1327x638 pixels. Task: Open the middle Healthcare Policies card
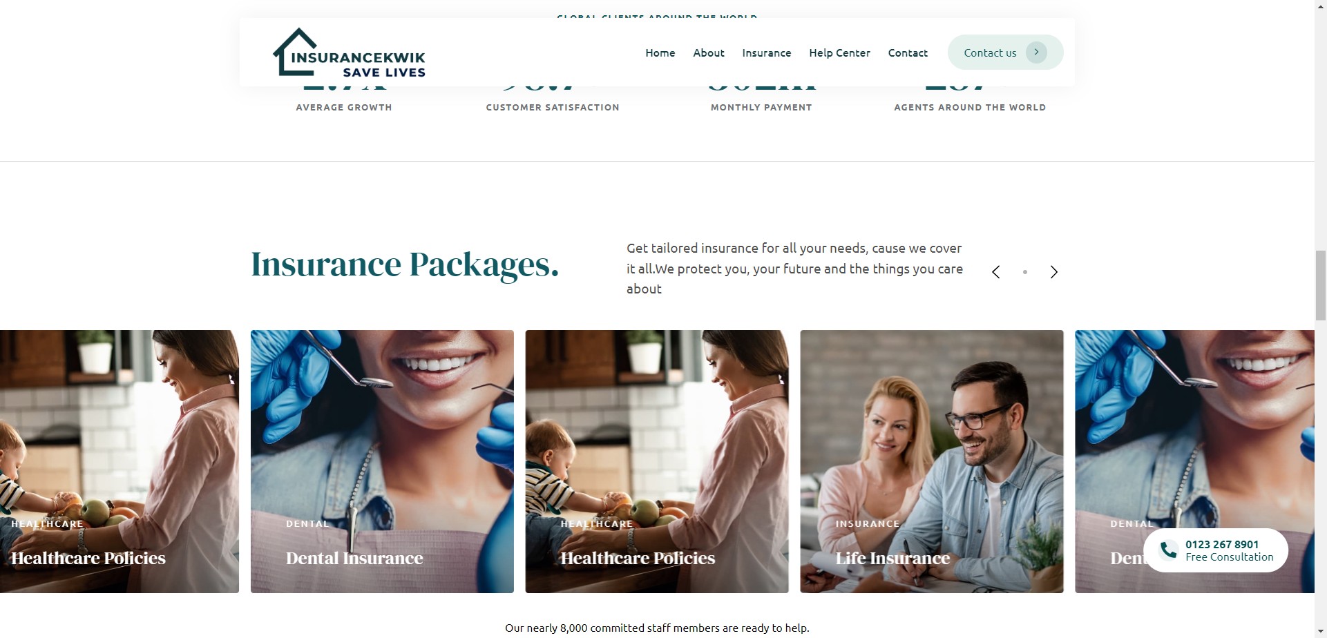pyautogui.click(x=657, y=461)
